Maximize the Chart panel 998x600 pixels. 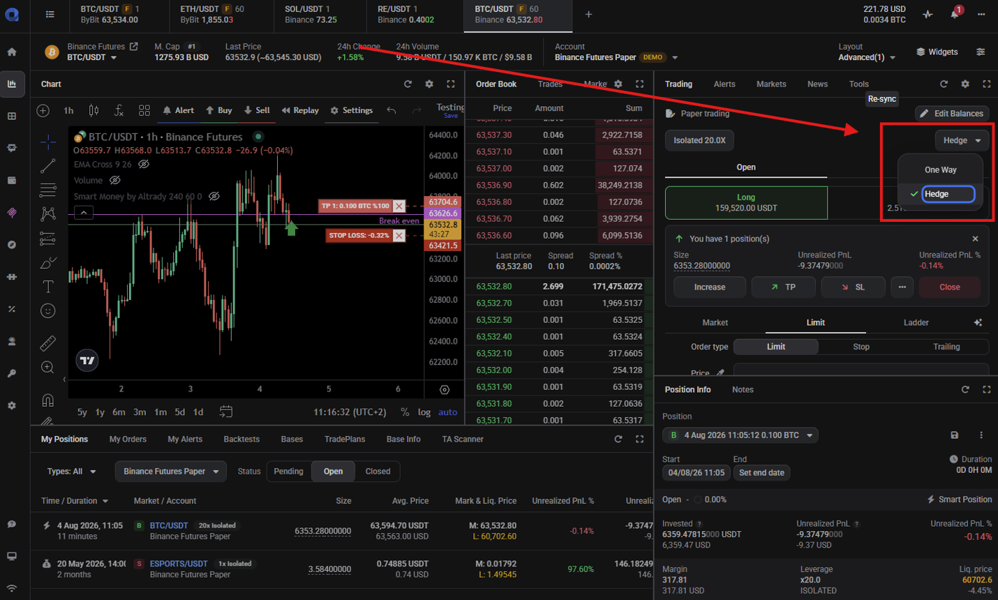(451, 84)
